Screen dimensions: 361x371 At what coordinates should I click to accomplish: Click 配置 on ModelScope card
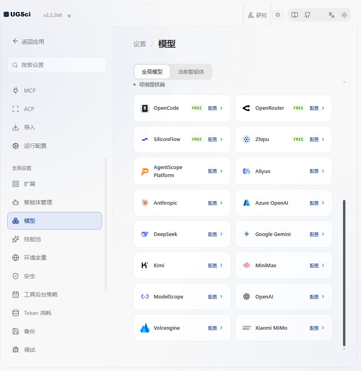pos(213,297)
